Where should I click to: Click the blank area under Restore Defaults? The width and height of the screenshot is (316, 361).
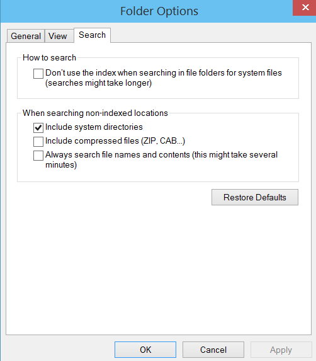tap(159, 270)
